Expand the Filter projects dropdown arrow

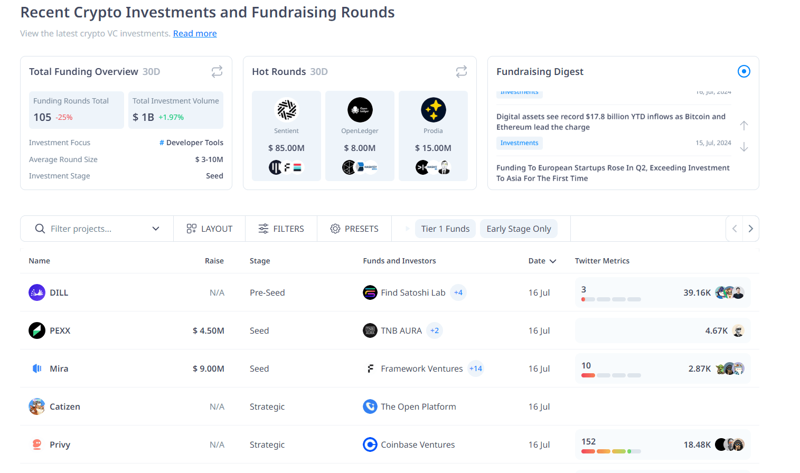pyautogui.click(x=156, y=229)
